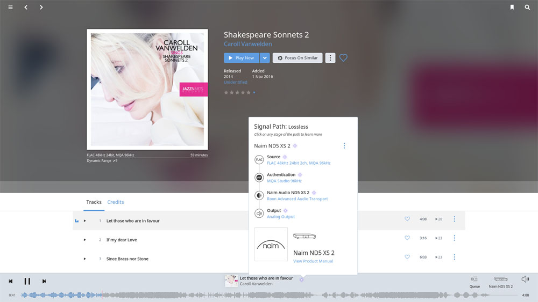538x302 pixels.
Task: Open the Signal Path three-dot menu
Action: pyautogui.click(x=344, y=146)
